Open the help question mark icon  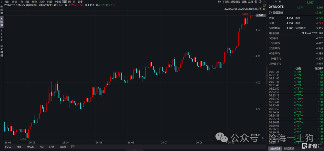260,2
